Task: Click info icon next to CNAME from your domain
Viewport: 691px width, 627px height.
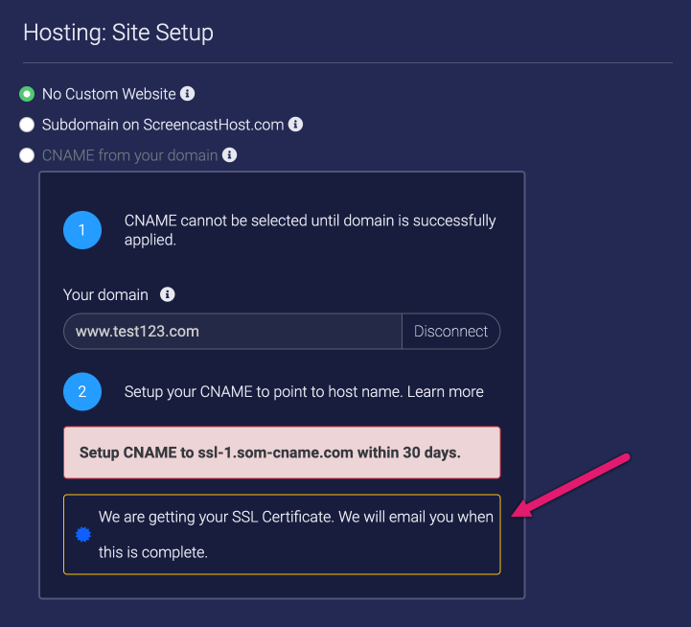Action: tap(229, 154)
